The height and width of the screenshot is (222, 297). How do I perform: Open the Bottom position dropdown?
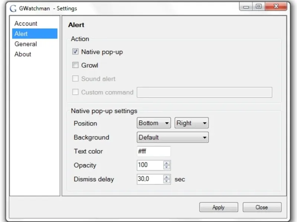pos(154,123)
